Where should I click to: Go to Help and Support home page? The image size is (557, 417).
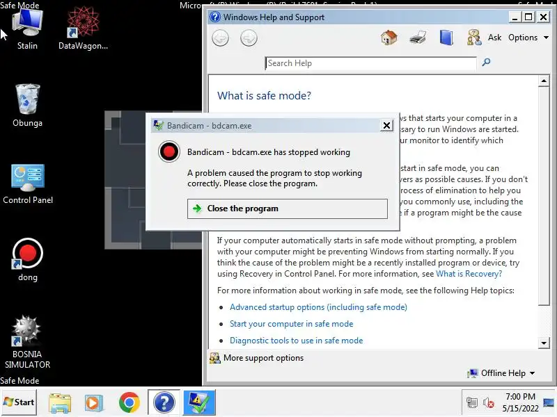(389, 38)
